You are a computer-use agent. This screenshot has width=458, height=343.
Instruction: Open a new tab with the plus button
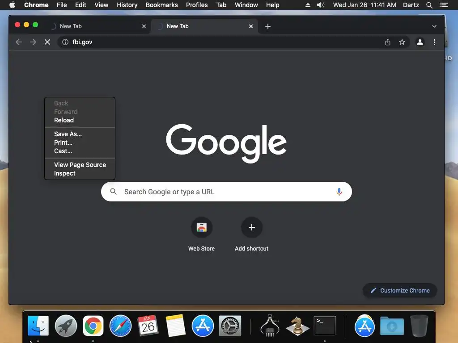(267, 26)
